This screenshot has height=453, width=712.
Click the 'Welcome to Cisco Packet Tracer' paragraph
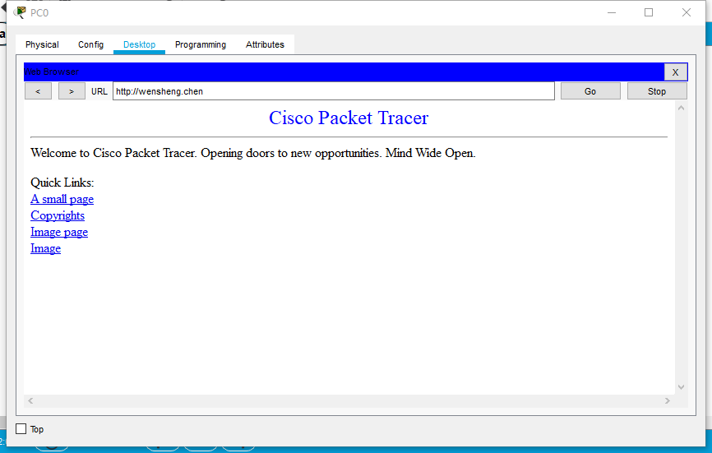point(253,153)
